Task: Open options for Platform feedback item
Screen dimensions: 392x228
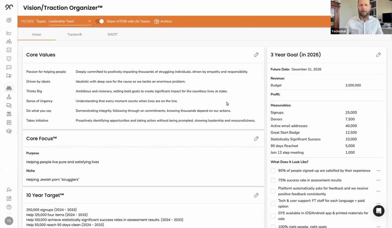Action: point(378,191)
